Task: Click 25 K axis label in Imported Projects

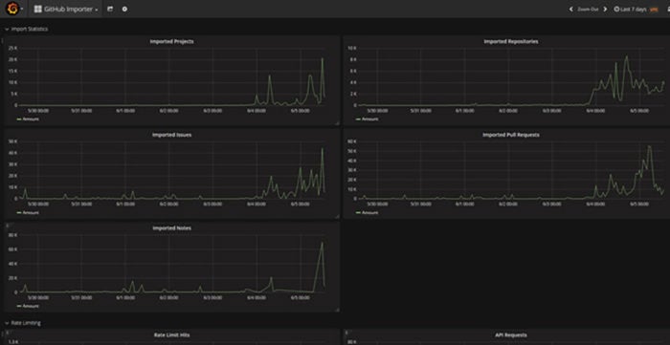Action: coord(12,48)
